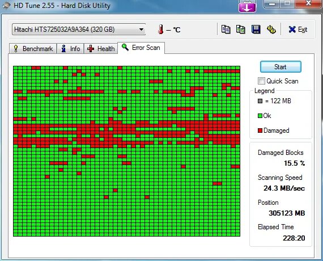Close the HD Tune window
Image resolution: width=323 pixels, height=261 pixels.
point(308,4)
